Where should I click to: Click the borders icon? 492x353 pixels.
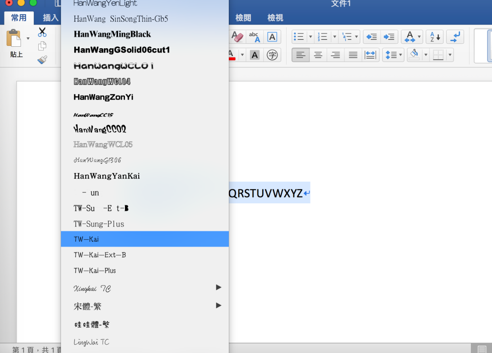[x=438, y=55]
